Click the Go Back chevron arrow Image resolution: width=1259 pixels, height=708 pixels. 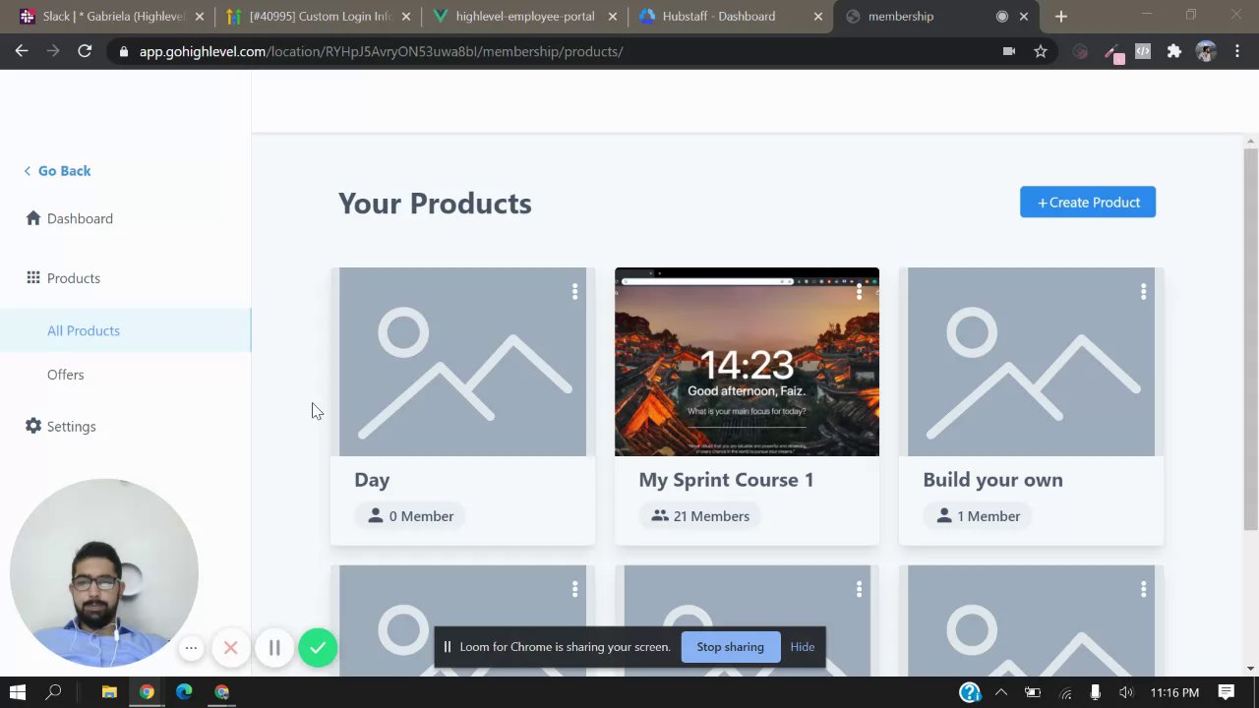(x=28, y=171)
